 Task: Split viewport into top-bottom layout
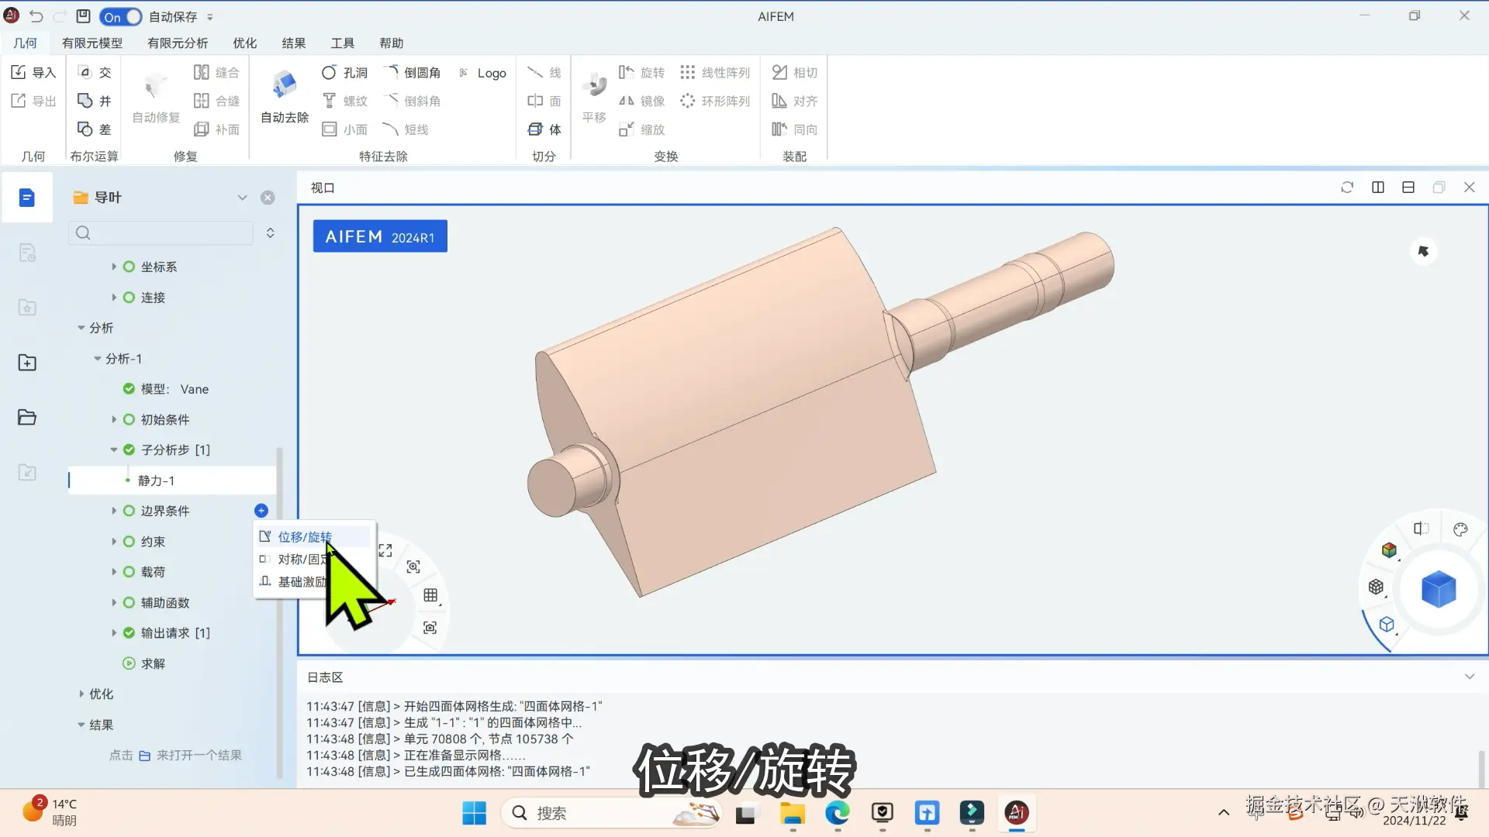(x=1408, y=188)
